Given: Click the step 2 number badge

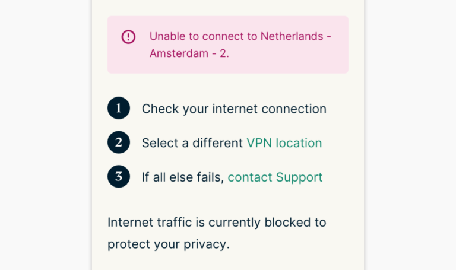Looking at the screenshot, I should (x=119, y=142).
